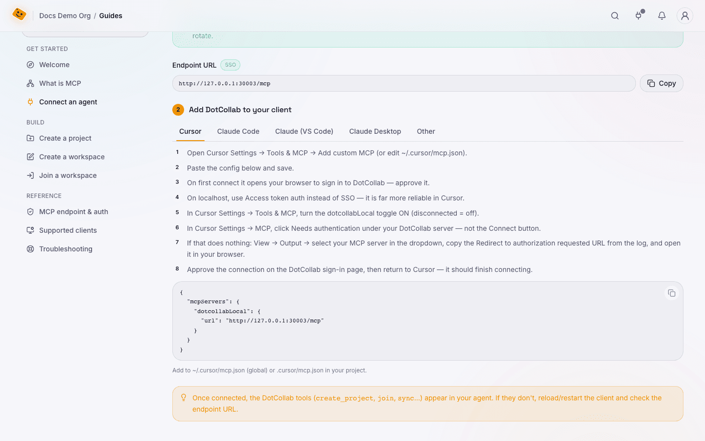
Task: Click the Endpoint URL label
Action: tap(194, 65)
